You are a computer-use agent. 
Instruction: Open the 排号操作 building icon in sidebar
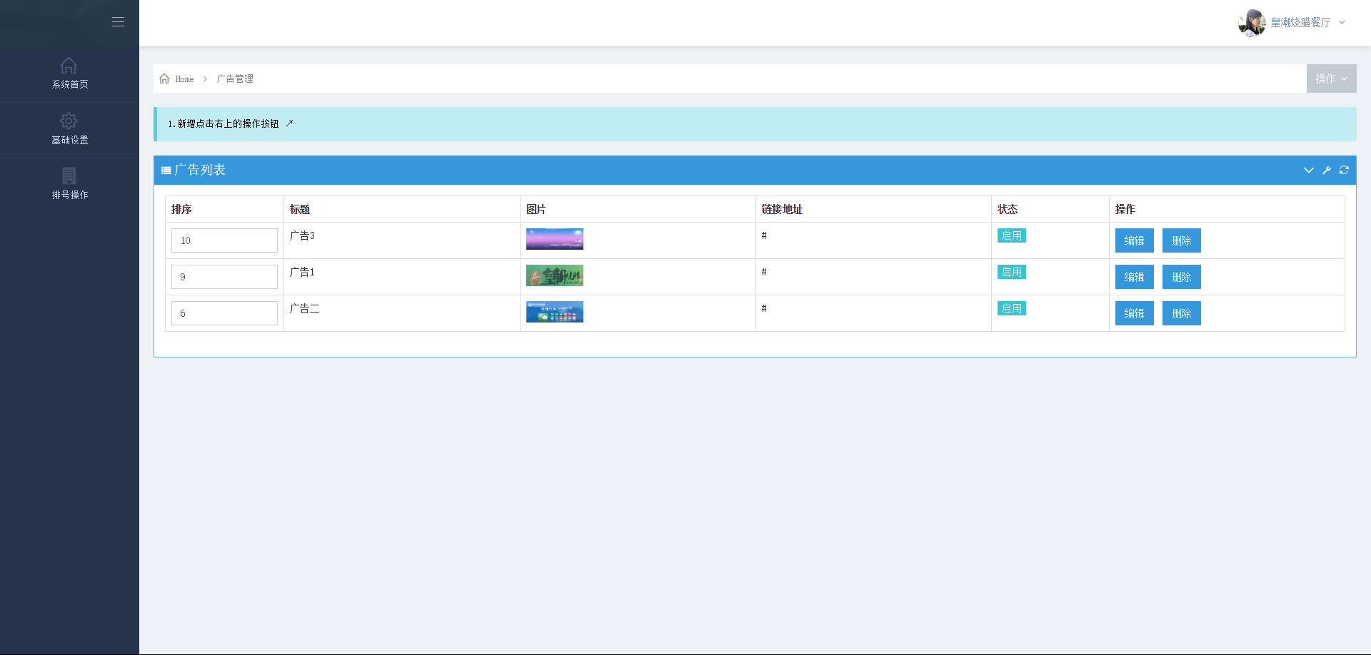[69, 176]
